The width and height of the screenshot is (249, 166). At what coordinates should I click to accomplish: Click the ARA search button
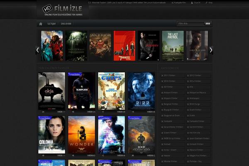point(208,24)
